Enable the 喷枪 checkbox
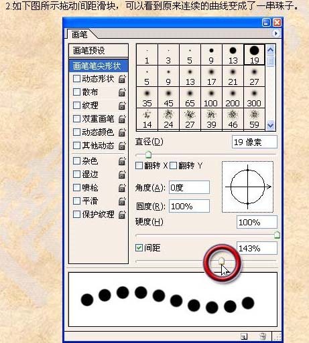The width and height of the screenshot is (309, 343). (x=76, y=188)
